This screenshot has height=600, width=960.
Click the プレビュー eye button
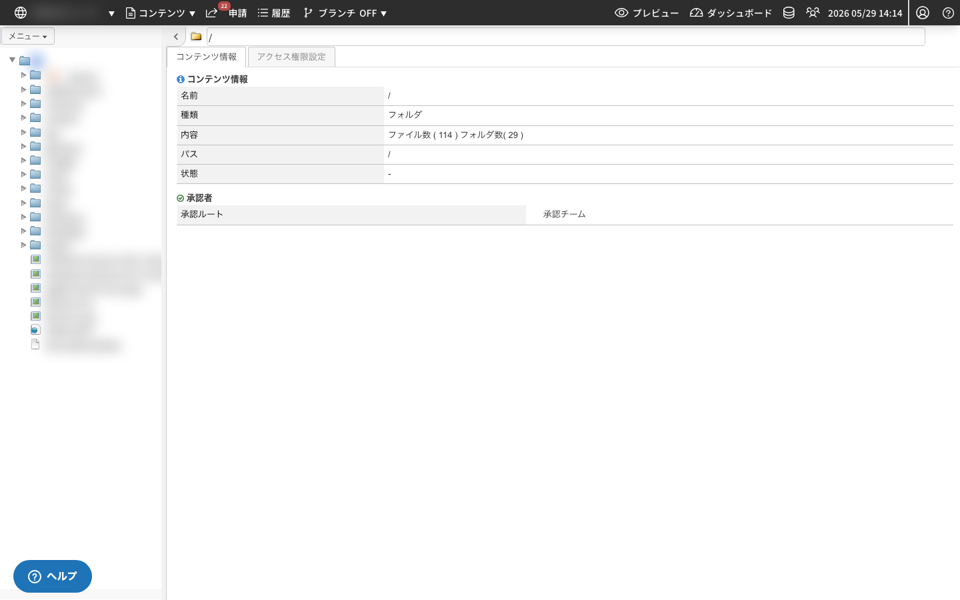(x=647, y=13)
